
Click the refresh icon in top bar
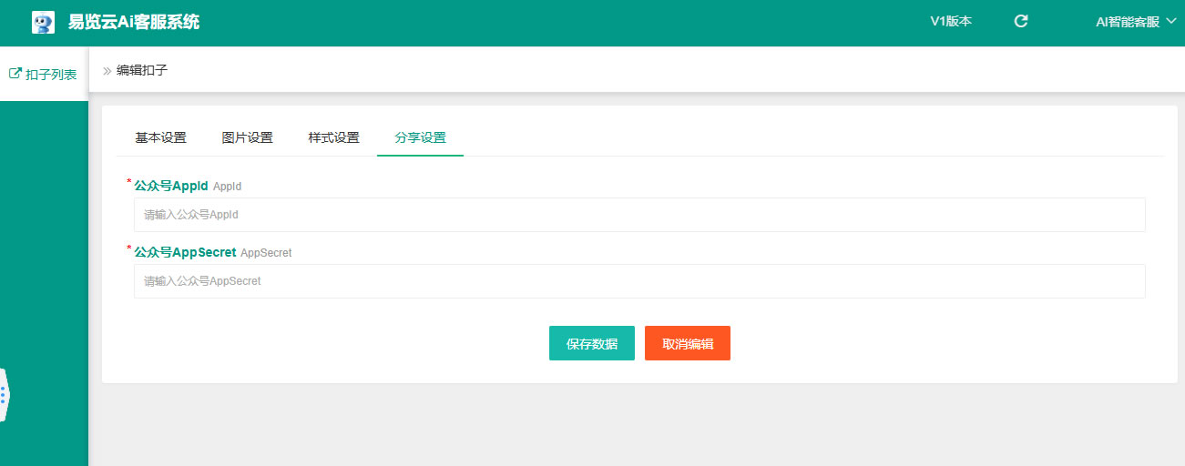pyautogui.click(x=1021, y=22)
